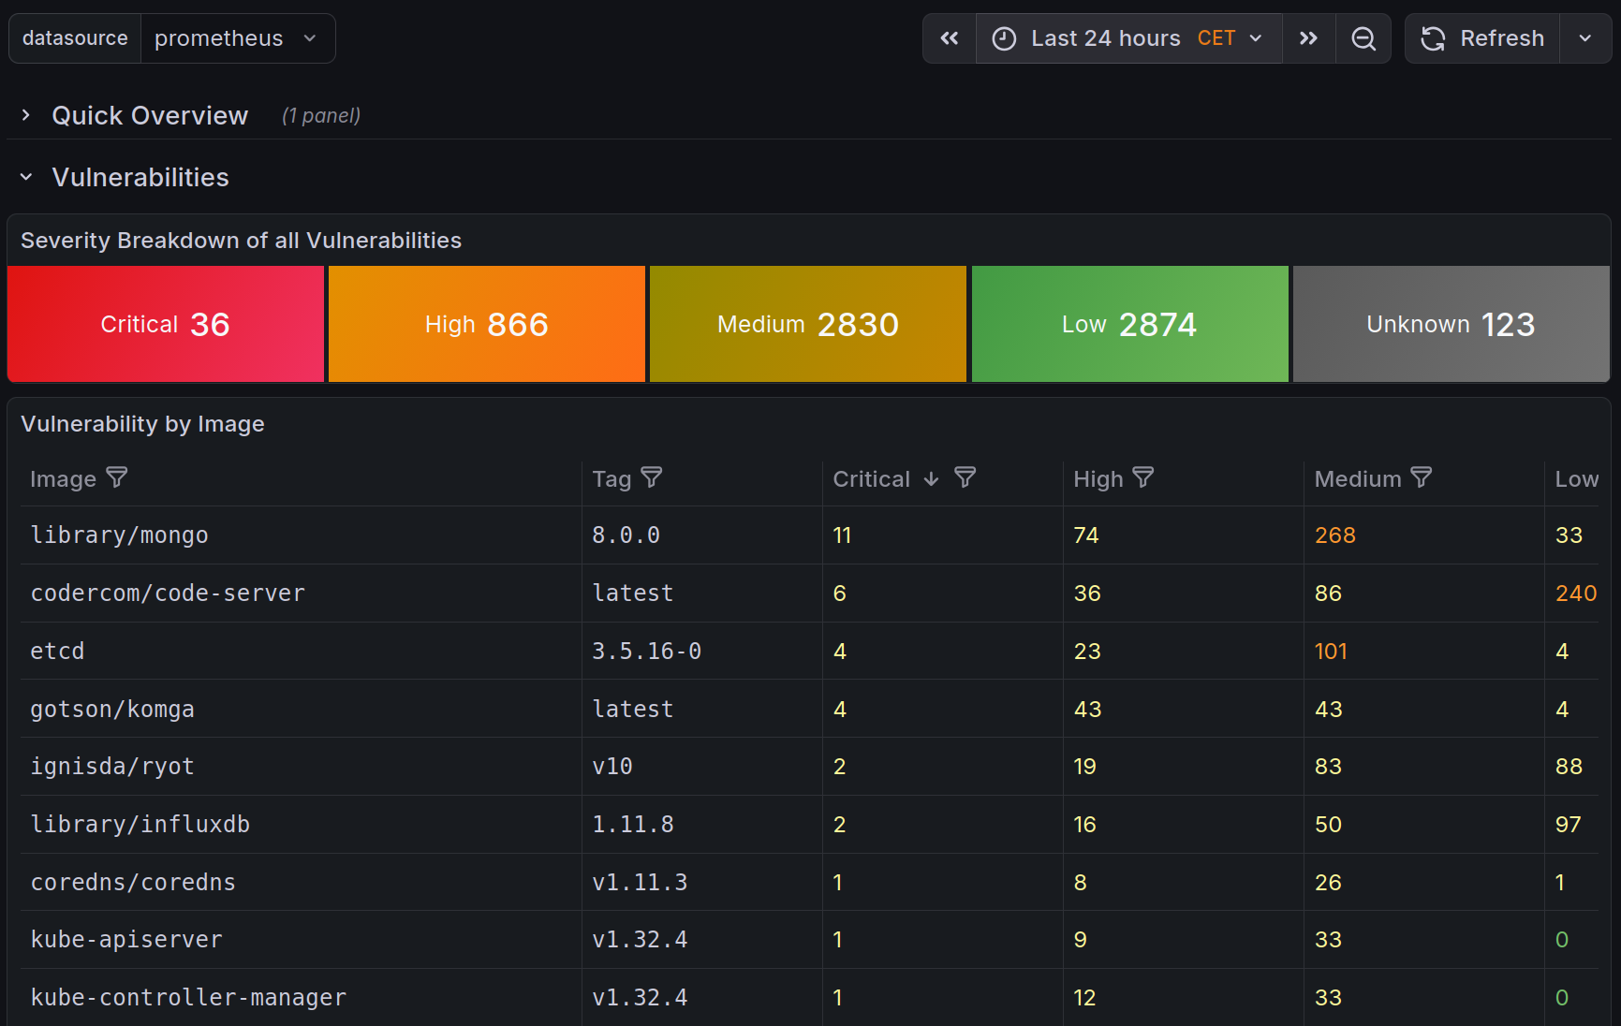Toggle Critical column sort direction arrow

click(931, 479)
